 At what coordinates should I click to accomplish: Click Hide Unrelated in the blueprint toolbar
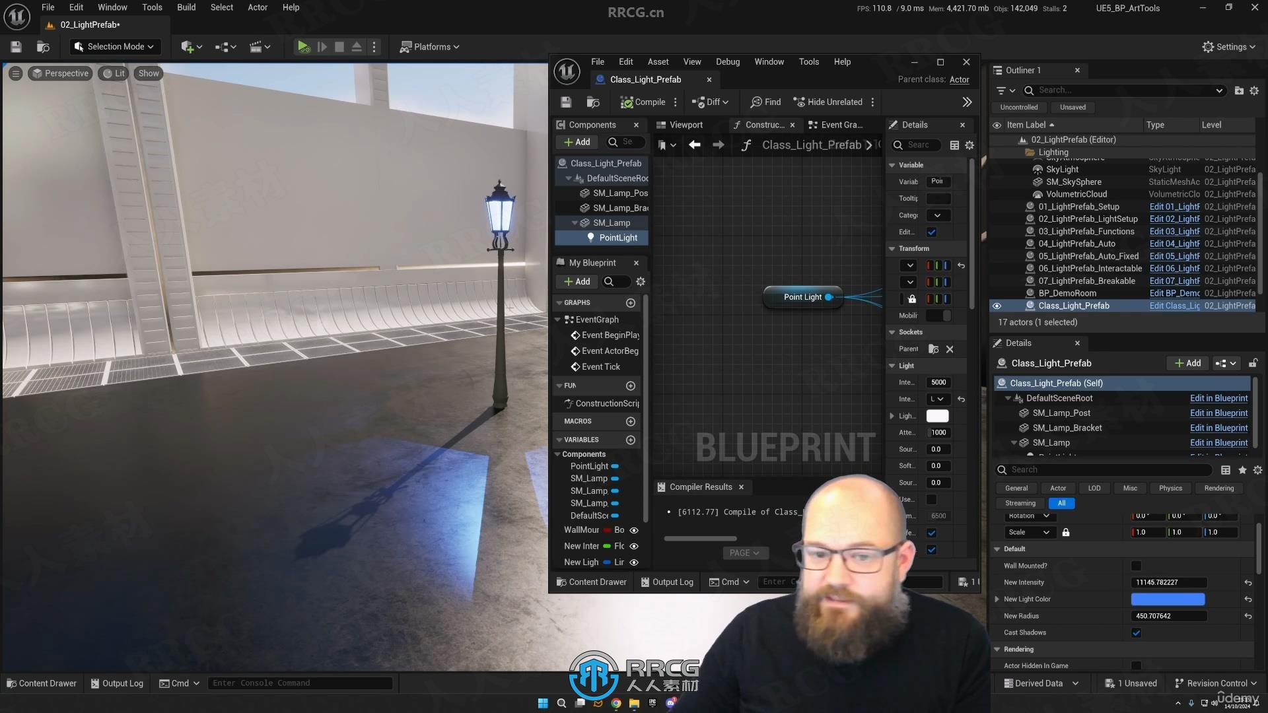[x=828, y=102]
